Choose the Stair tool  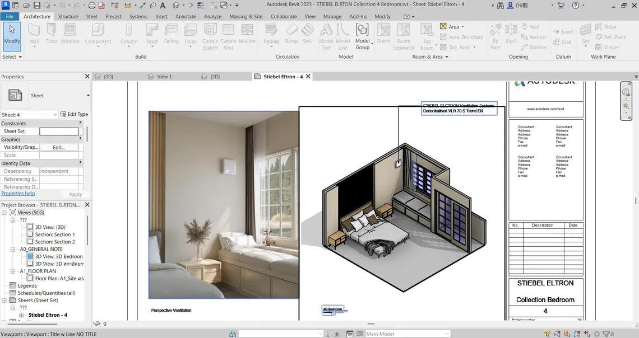pyautogui.click(x=308, y=35)
